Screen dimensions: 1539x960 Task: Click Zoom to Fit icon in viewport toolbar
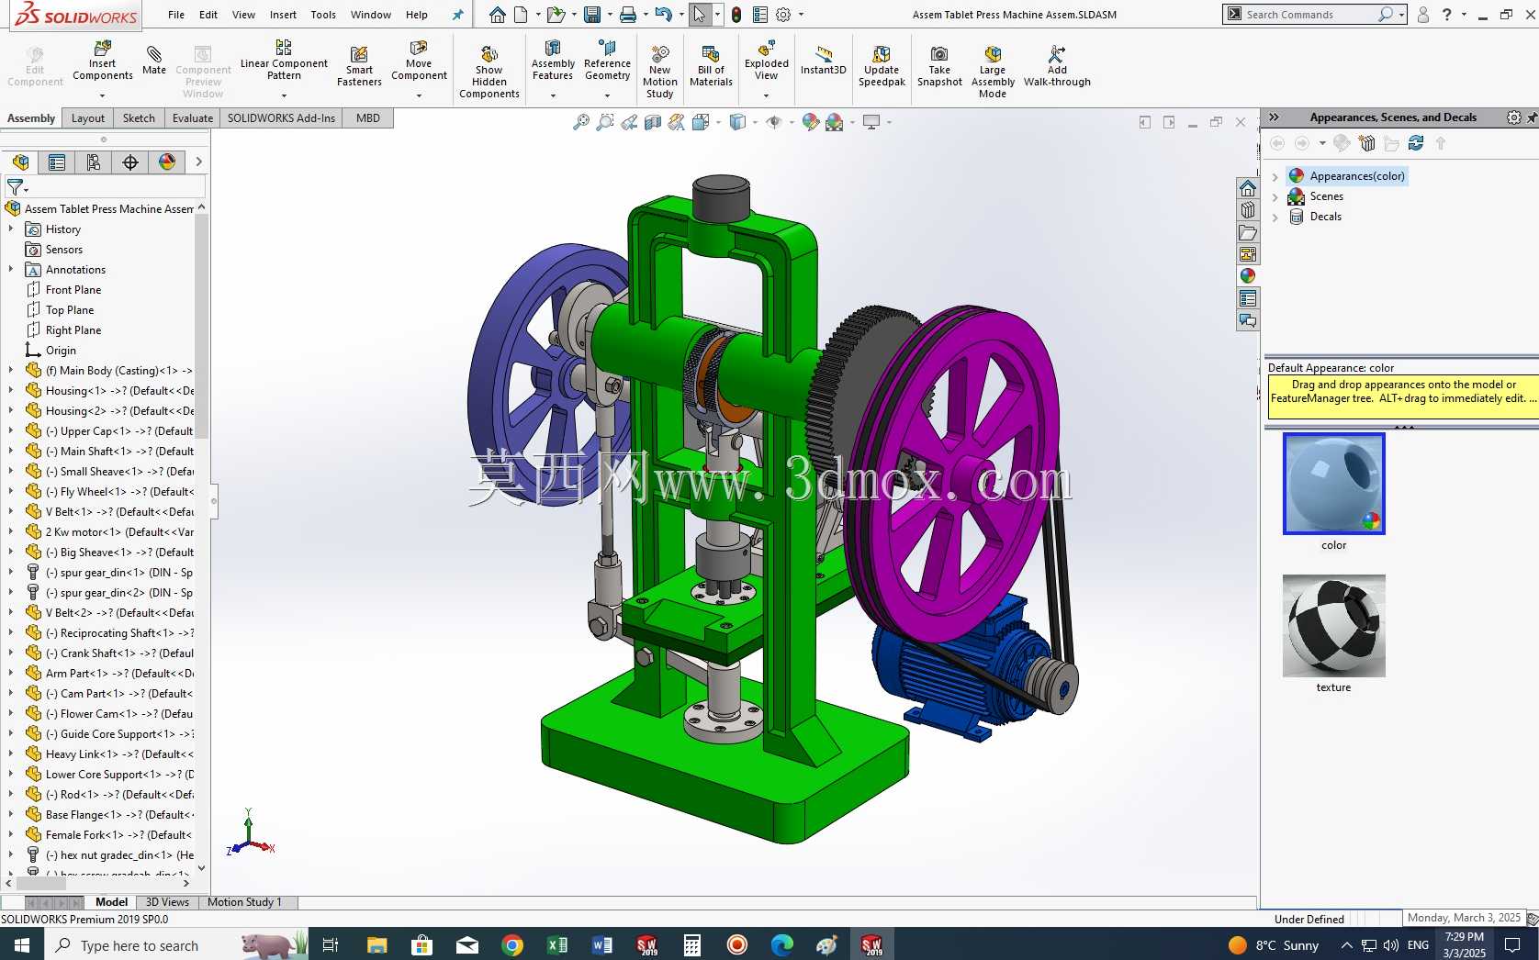[580, 122]
